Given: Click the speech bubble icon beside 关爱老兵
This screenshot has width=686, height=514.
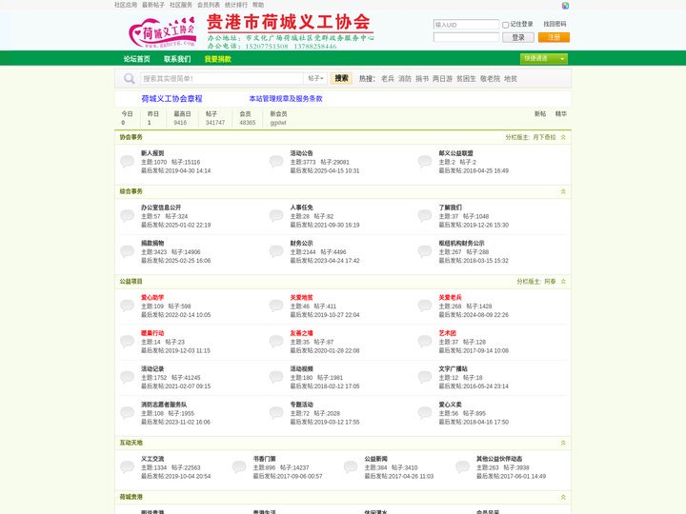Looking at the screenshot, I should point(425,306).
